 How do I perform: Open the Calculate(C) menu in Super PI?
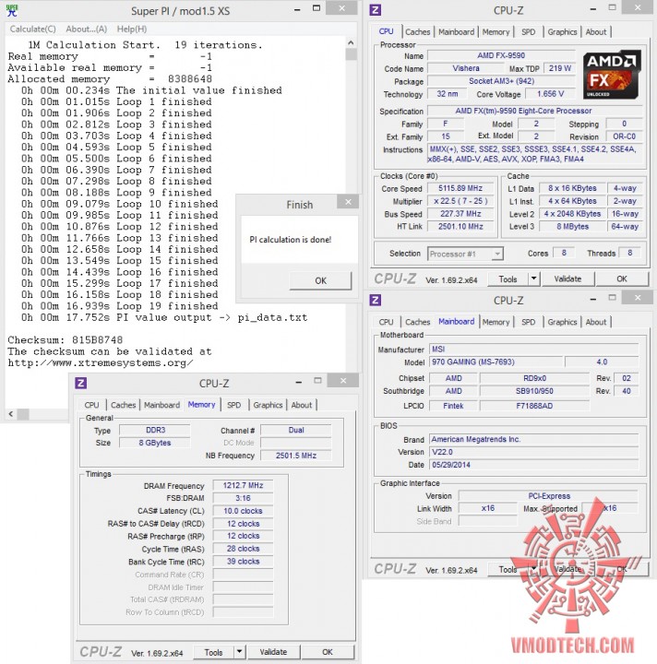tap(32, 29)
